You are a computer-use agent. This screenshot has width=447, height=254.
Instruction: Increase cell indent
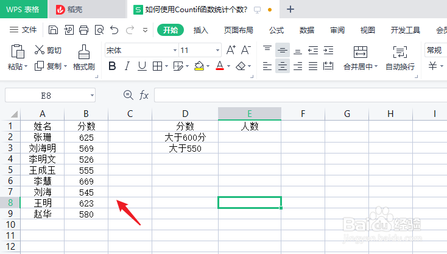click(328, 50)
